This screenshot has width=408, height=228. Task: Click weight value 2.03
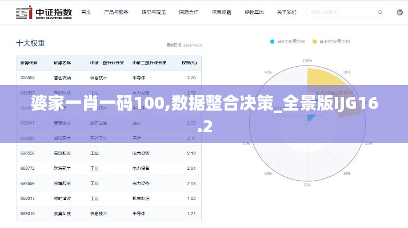(191, 184)
